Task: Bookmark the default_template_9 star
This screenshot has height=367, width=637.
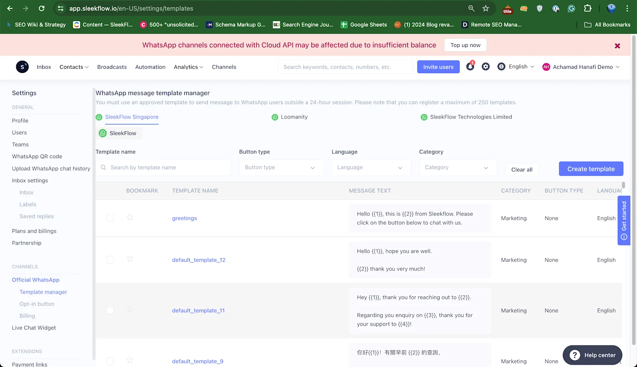Action: click(130, 360)
